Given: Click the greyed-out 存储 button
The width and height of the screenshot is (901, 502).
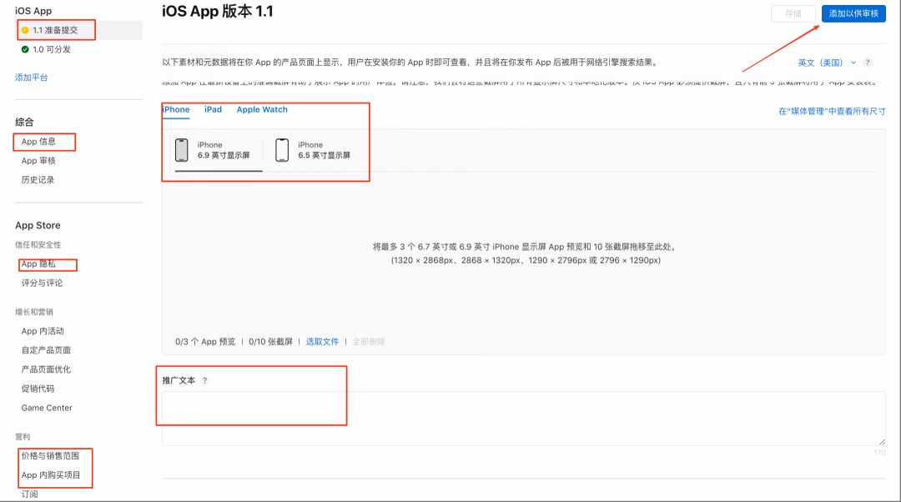Looking at the screenshot, I should coord(793,13).
